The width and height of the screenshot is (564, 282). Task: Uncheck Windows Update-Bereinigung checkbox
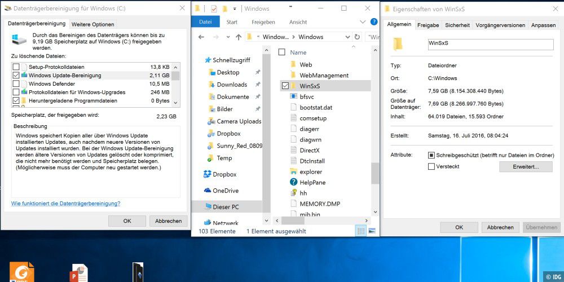(16, 76)
